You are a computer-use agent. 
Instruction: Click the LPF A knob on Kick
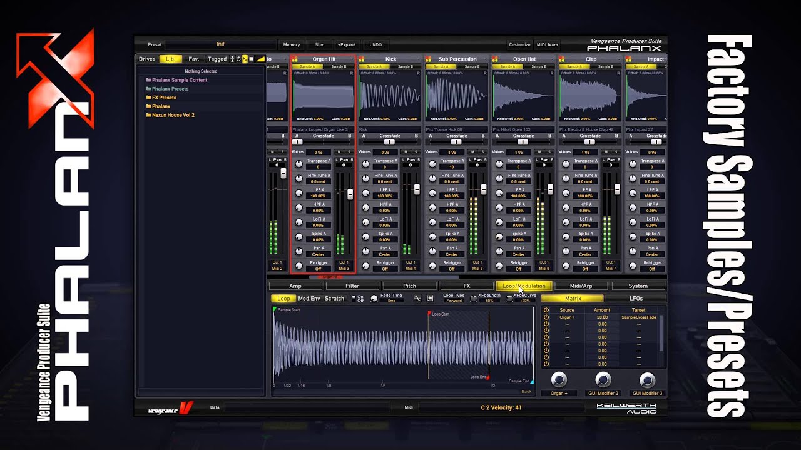tap(365, 193)
